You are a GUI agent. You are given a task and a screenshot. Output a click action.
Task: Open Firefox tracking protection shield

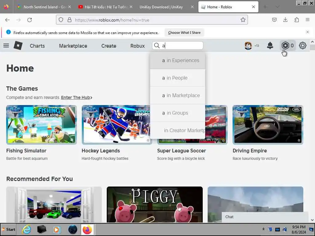pos(61,20)
